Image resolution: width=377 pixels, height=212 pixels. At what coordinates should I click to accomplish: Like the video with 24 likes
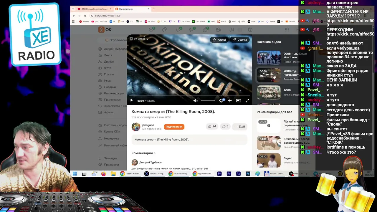point(212,126)
